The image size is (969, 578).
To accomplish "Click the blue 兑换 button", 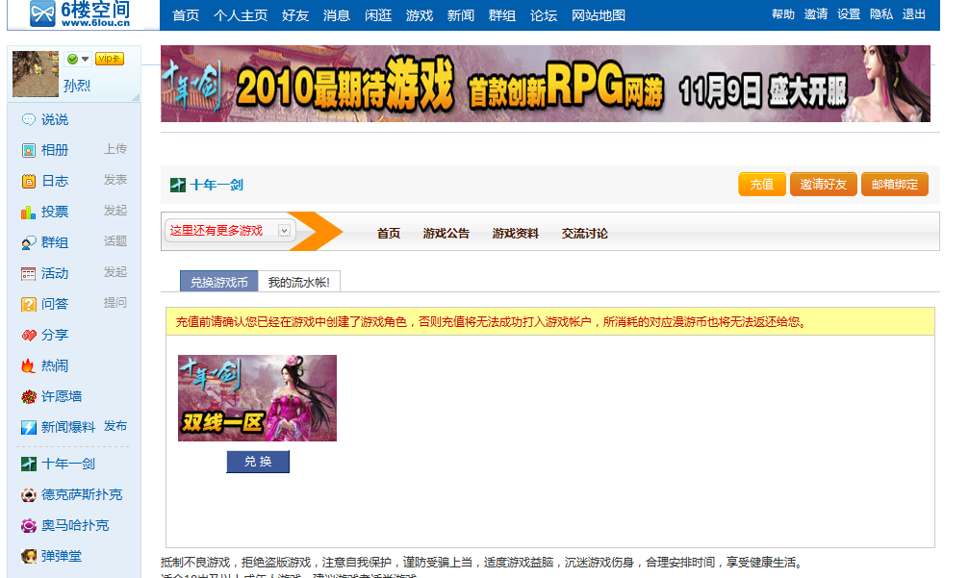I will 258,463.
